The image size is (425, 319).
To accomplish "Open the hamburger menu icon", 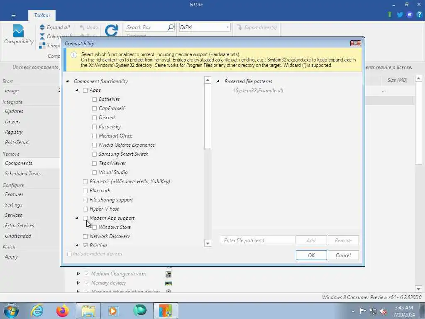I will 13,15.
